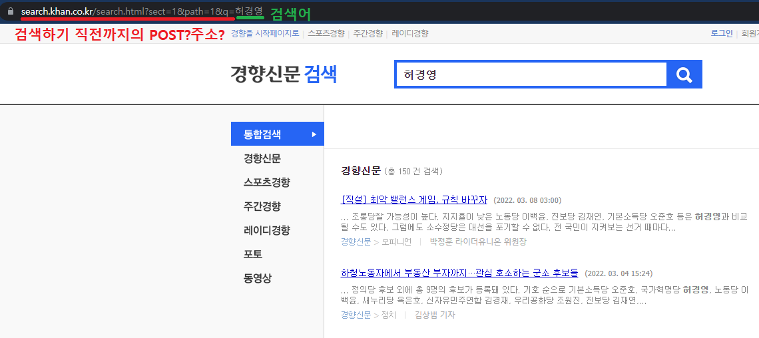Click second article excerpt starting 정의당 후보 외에

[x=545, y=295]
